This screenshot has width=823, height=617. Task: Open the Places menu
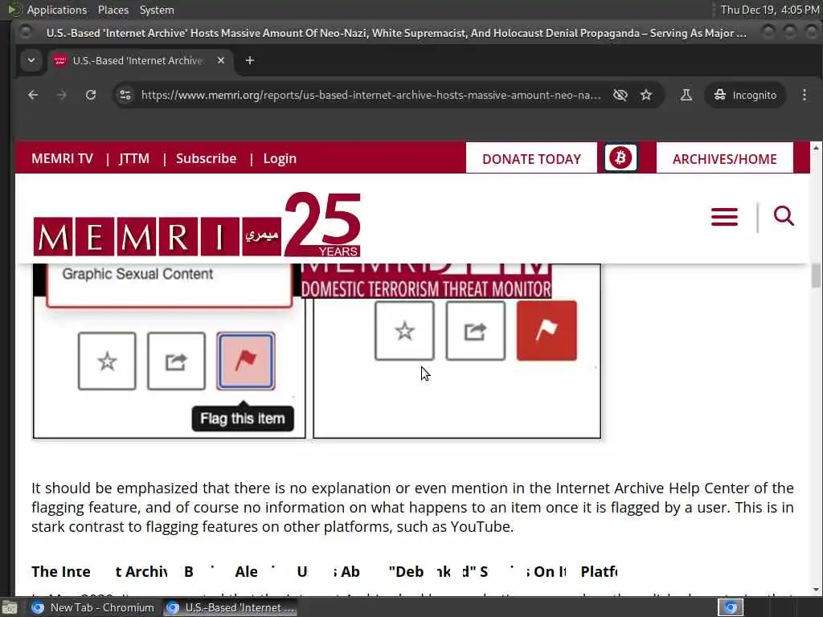[113, 10]
